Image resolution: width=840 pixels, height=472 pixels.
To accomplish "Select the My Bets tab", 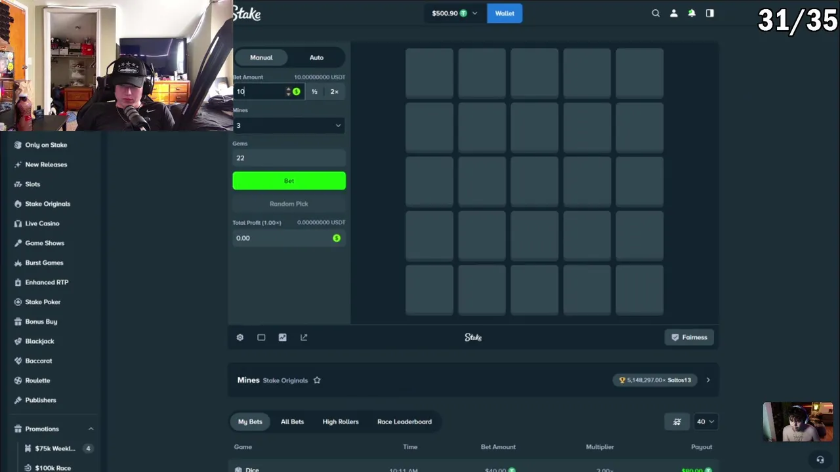I will (x=250, y=422).
